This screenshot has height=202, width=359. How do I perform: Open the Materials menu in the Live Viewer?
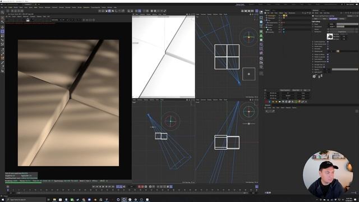point(26,16)
